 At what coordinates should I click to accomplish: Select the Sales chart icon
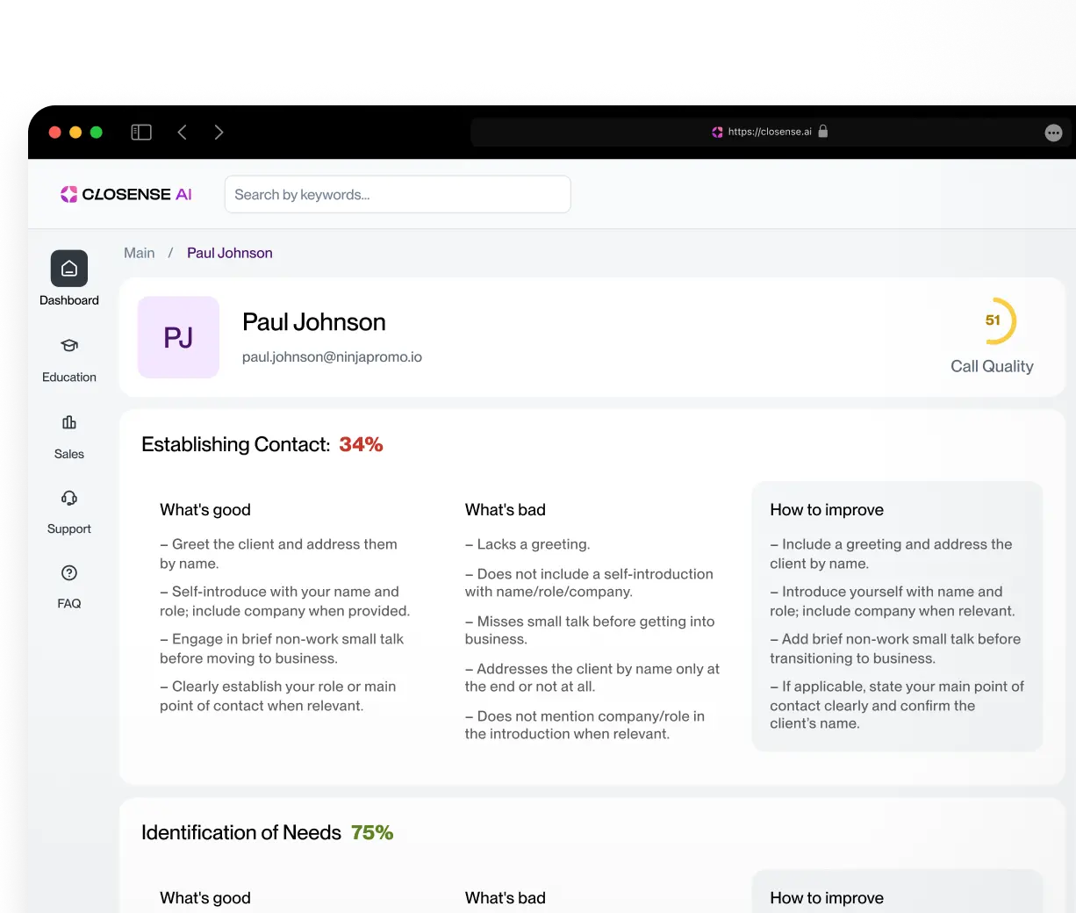pos(69,423)
